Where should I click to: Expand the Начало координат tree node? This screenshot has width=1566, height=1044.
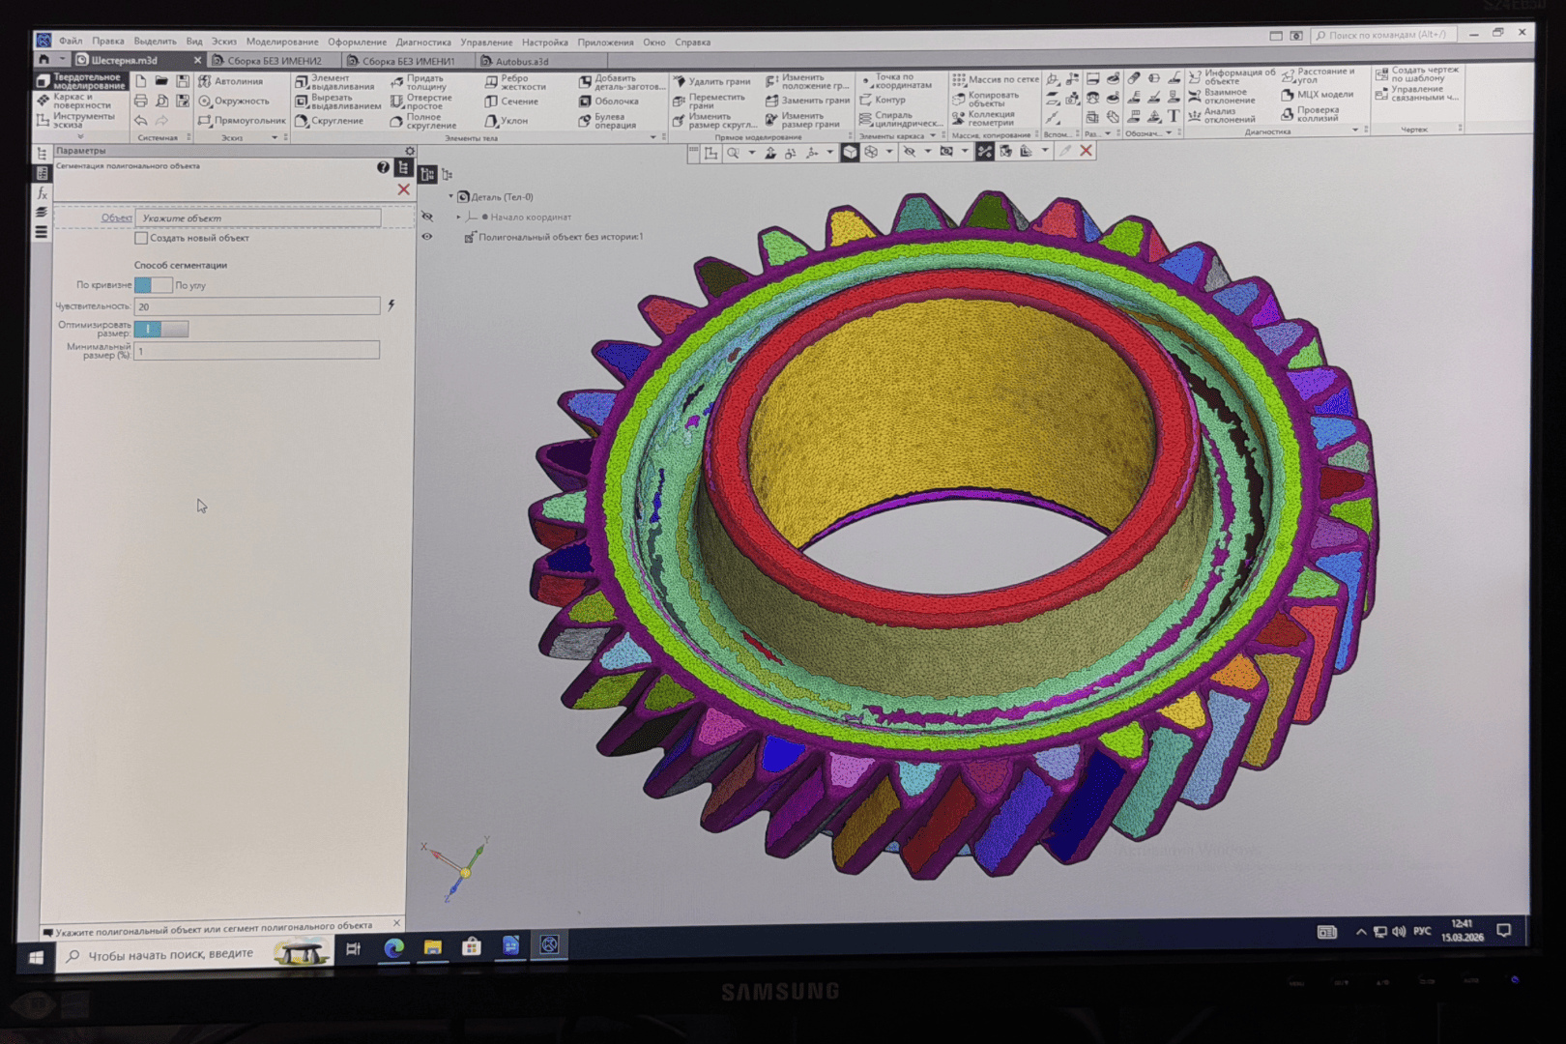(459, 217)
